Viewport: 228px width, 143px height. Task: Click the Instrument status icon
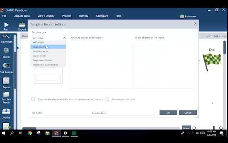[182, 16]
